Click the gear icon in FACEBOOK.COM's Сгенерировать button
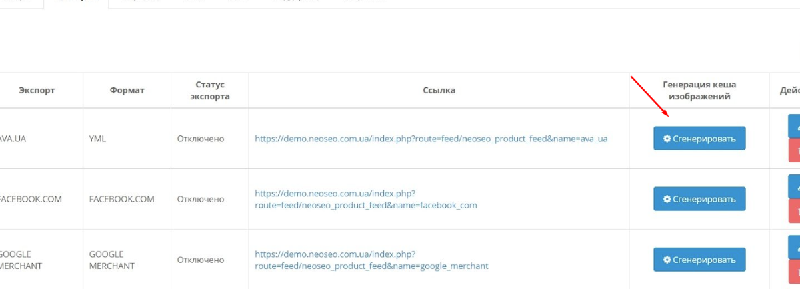 coord(667,199)
